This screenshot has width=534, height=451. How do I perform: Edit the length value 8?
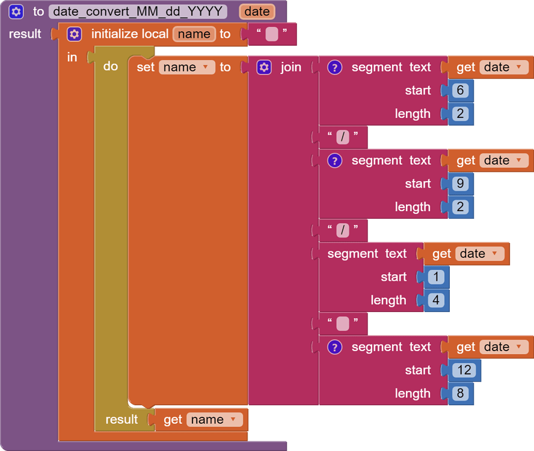[460, 394]
